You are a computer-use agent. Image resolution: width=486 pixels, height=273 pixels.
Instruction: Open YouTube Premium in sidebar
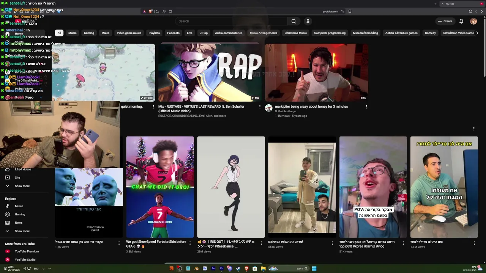pos(27,251)
